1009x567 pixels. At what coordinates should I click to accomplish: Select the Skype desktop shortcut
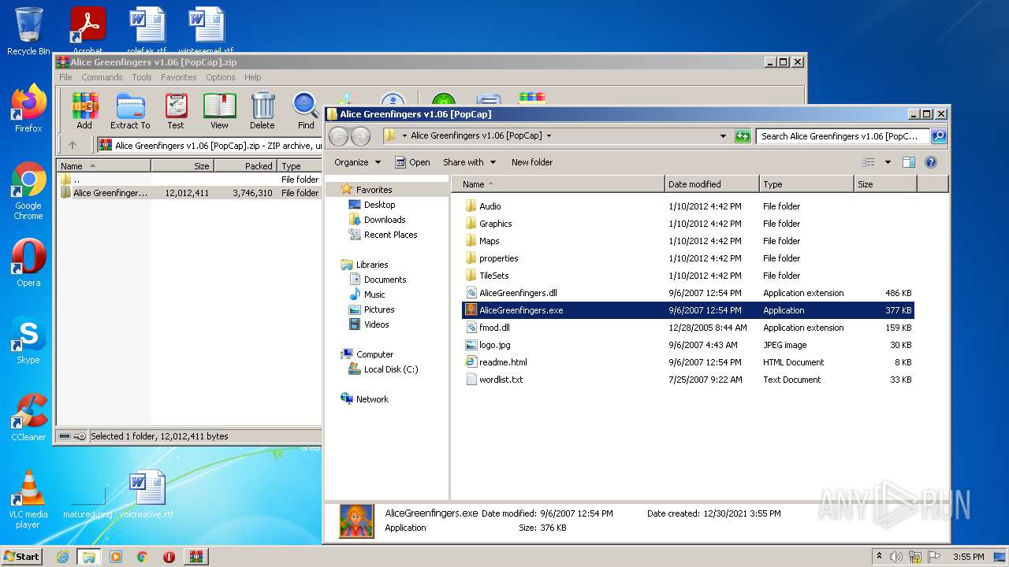(28, 339)
